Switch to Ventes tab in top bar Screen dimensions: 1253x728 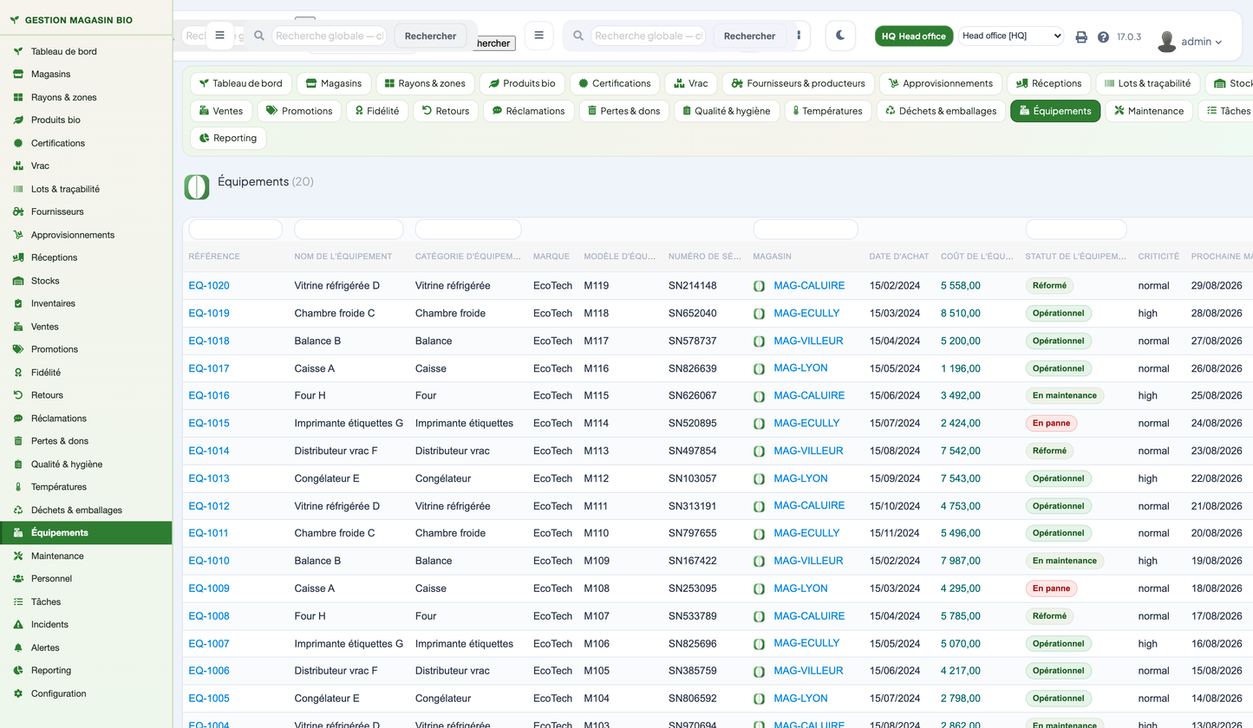(222, 111)
